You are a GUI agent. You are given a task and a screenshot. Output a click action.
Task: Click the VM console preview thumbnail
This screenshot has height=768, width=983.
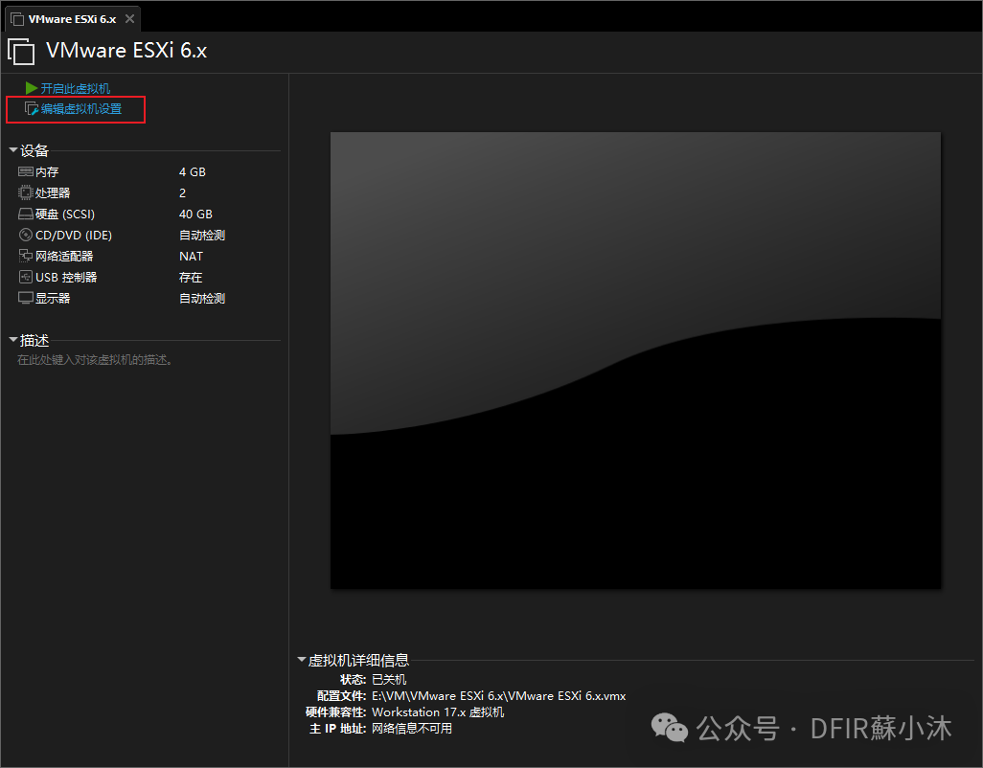click(635, 360)
